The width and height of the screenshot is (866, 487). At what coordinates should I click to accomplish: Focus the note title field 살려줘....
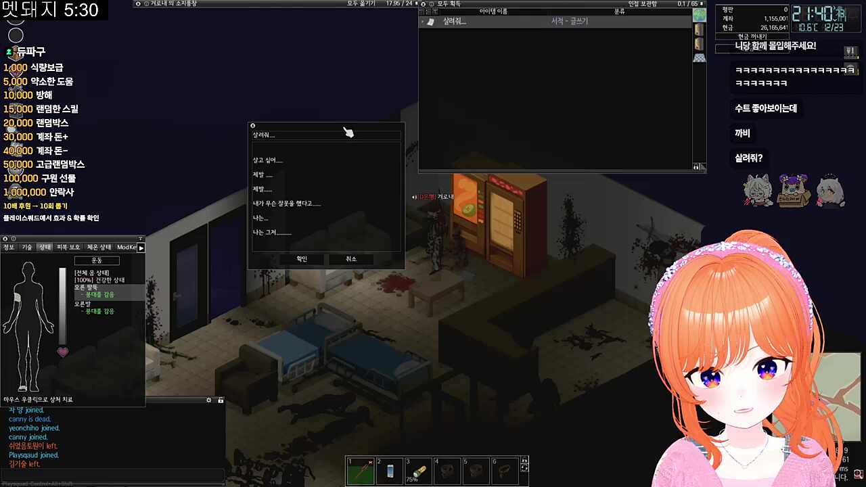pyautogui.click(x=326, y=135)
